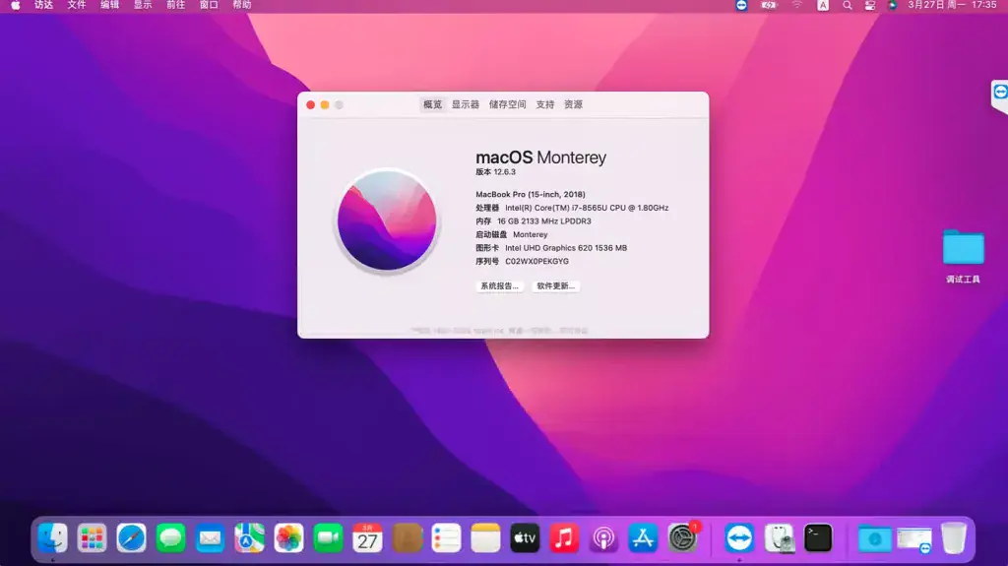Open the Messages app in the Dock
Image resolution: width=1008 pixels, height=566 pixels.
point(171,538)
